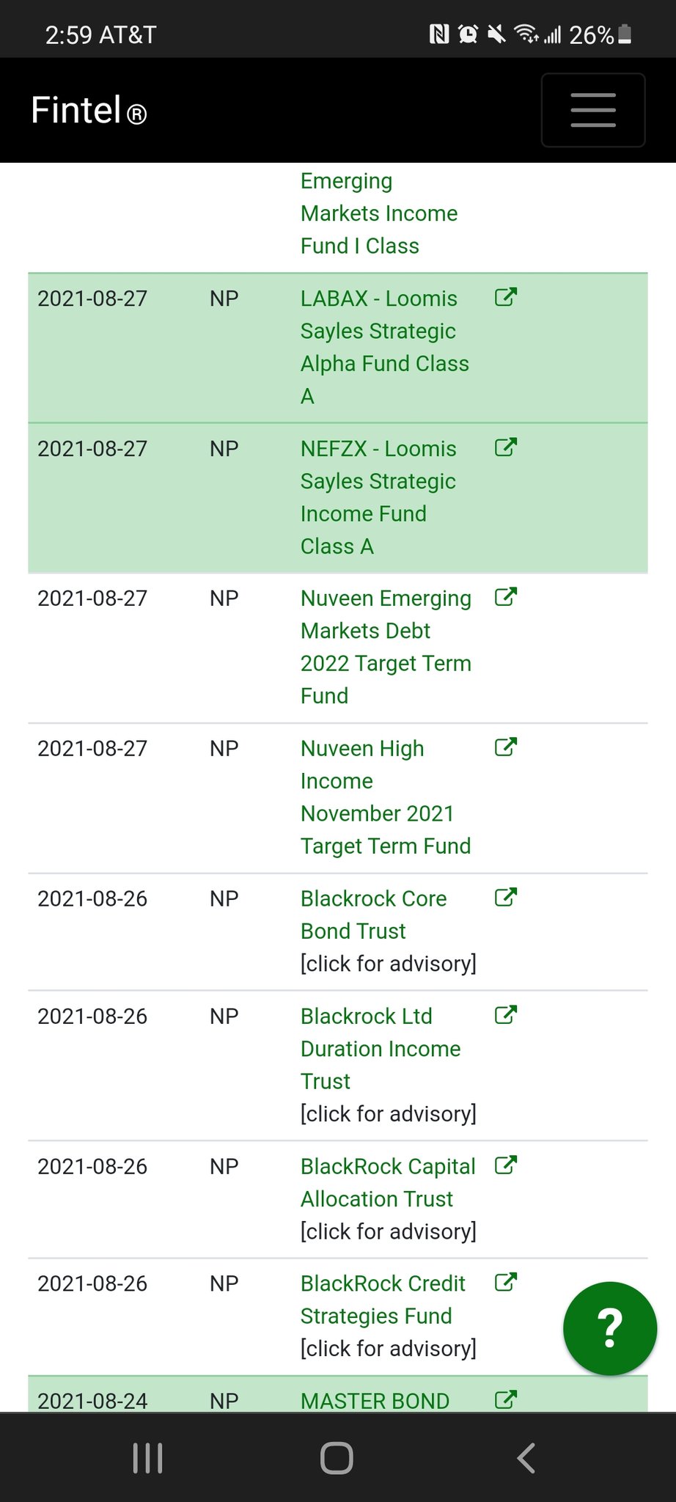676x1502 pixels.
Task: Click external link icon beside BlackRock Credit Strategies
Action: [506, 1282]
